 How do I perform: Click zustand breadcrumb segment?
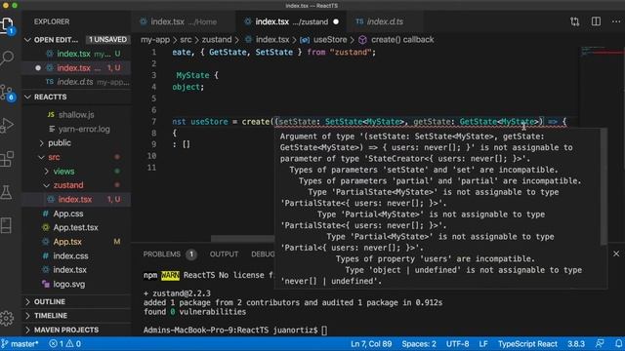coord(217,40)
